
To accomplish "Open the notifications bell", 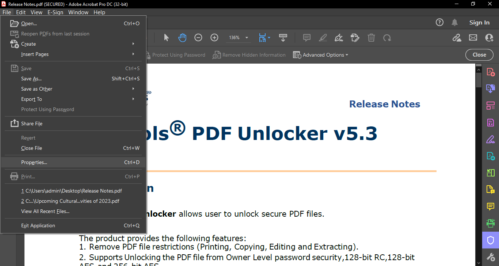I will point(455,23).
